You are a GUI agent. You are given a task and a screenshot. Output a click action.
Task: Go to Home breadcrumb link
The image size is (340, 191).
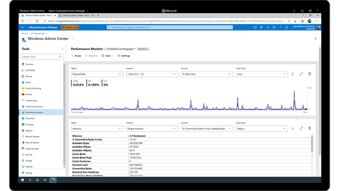click(x=25, y=33)
